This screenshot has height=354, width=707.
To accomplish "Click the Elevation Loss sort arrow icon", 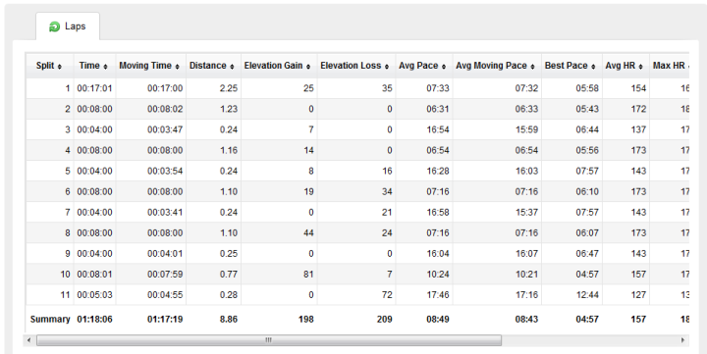I will (x=387, y=67).
